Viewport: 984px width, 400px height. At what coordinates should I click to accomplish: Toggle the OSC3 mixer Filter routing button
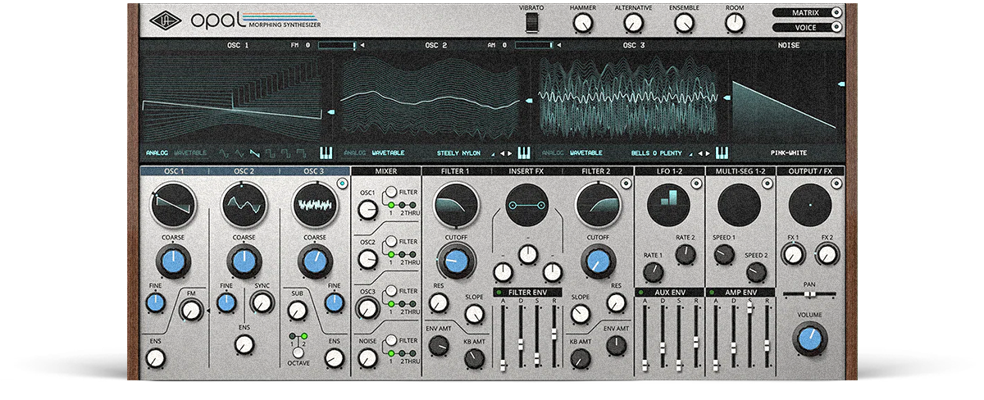(392, 291)
